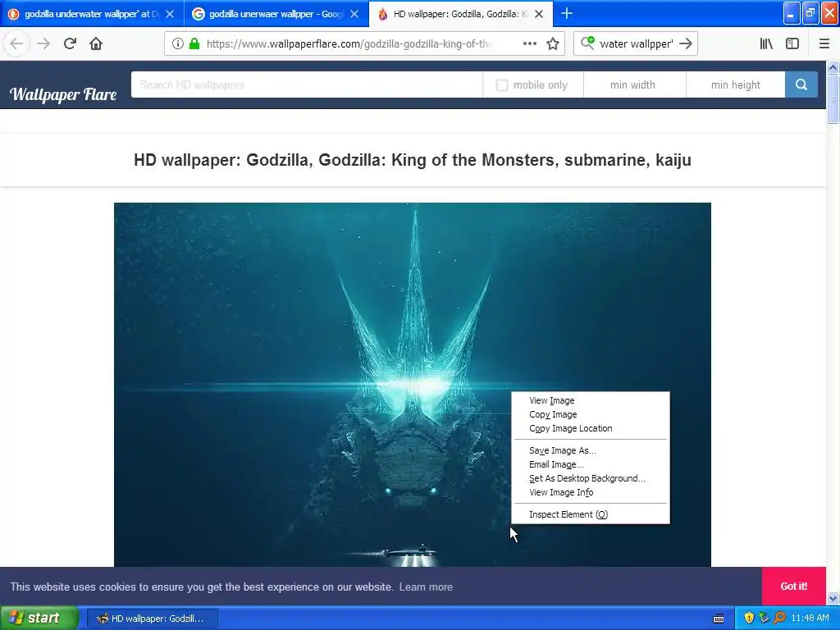
Task: Open the Firefox hamburger menu
Action: coord(824,44)
